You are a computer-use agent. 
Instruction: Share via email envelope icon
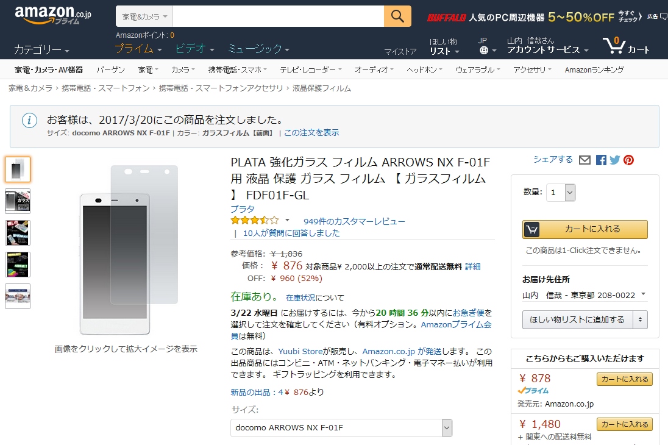coord(585,160)
